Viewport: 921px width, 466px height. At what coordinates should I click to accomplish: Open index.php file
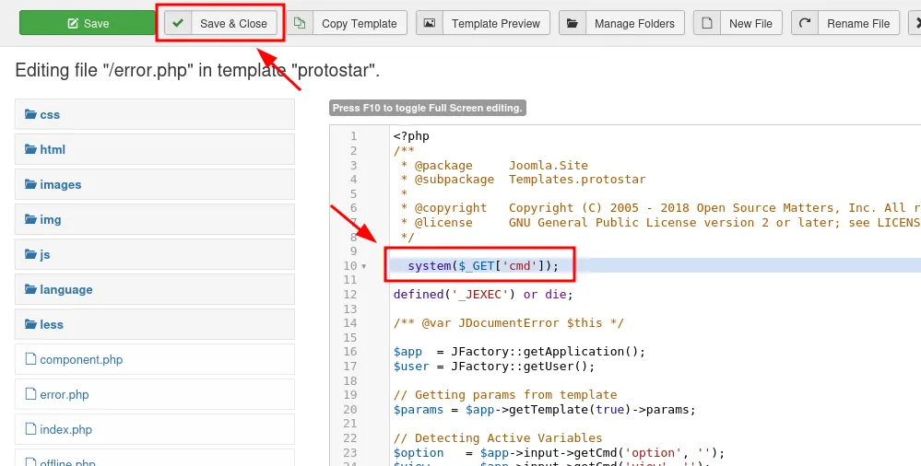pos(155,429)
